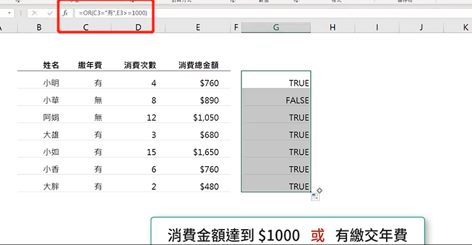Screen dimensions: 472x245
Task: Select the name cell 小香
Action: (x=51, y=169)
